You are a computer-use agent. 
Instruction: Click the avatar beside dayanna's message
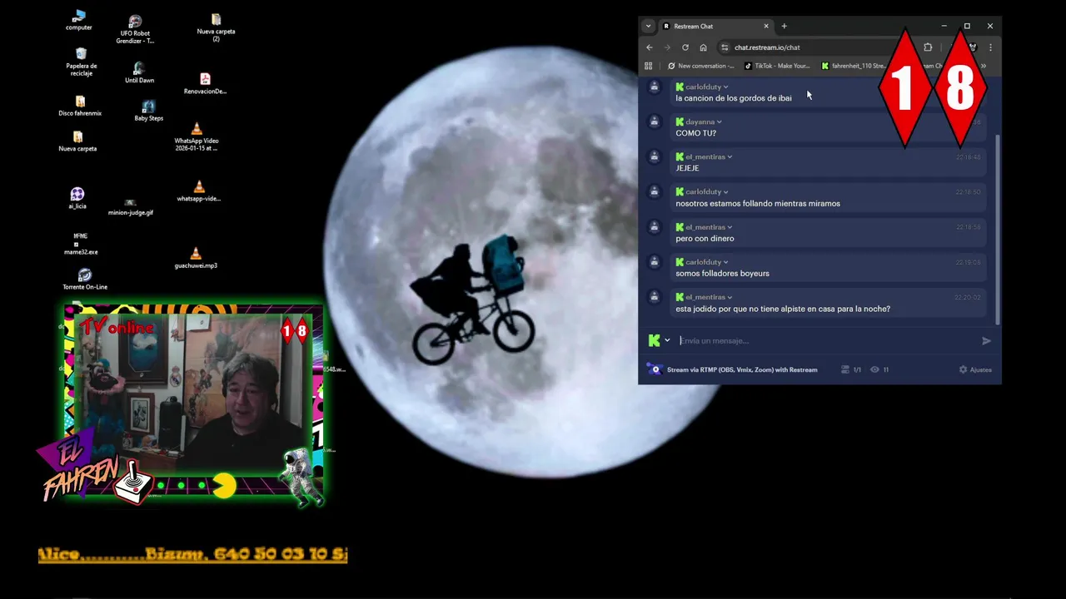point(655,121)
